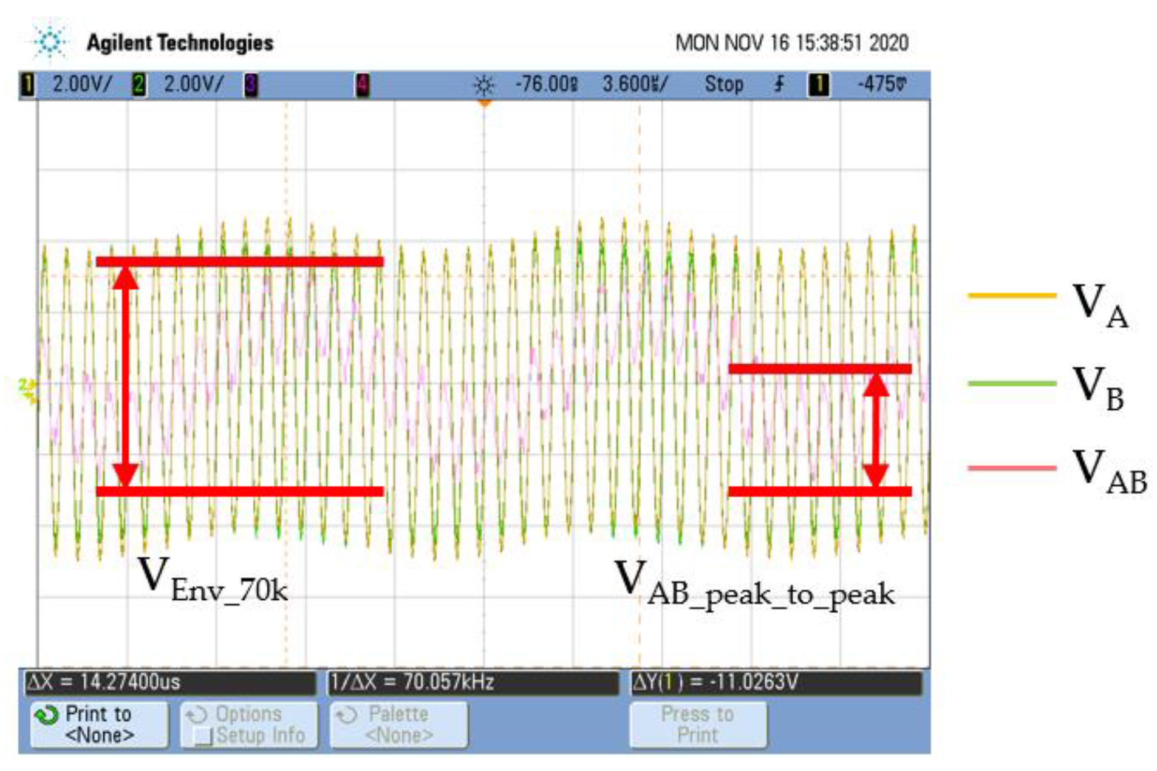The height and width of the screenshot is (771, 1157).
Task: Click the green VB legend line
Action: click(x=1012, y=383)
